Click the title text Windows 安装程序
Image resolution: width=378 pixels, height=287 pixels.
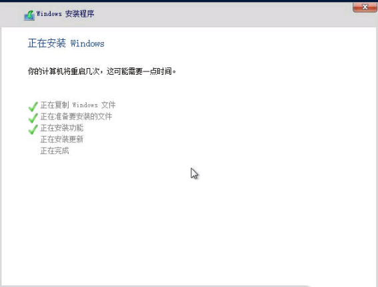point(65,14)
